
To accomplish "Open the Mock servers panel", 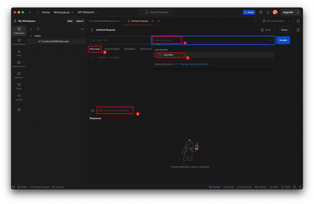I will 19,64.
